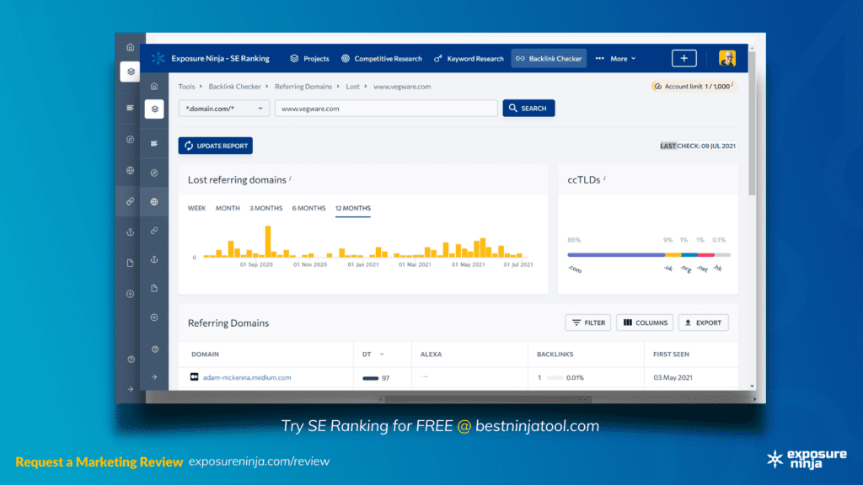The image size is (863, 485).
Task: Click FIRST SEEN column header
Action: tap(671, 354)
